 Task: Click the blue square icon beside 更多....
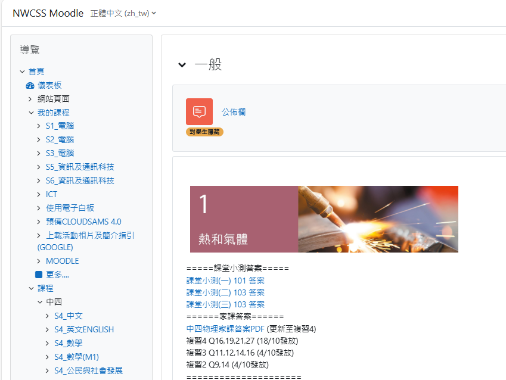tap(39, 275)
